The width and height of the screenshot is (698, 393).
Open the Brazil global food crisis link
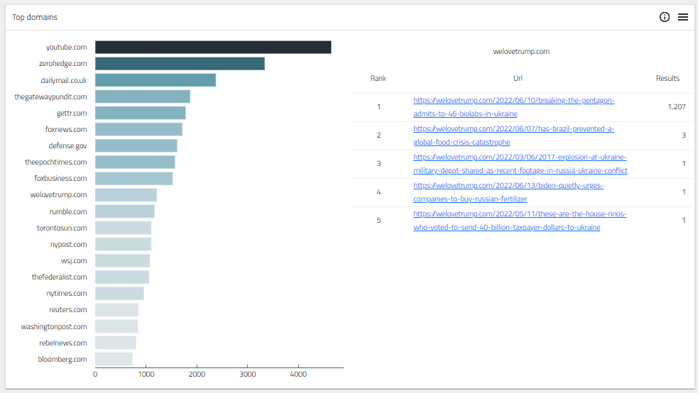[513, 135]
